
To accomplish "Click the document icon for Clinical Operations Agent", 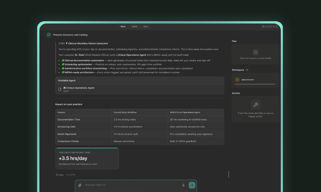I will tap(60, 89).
